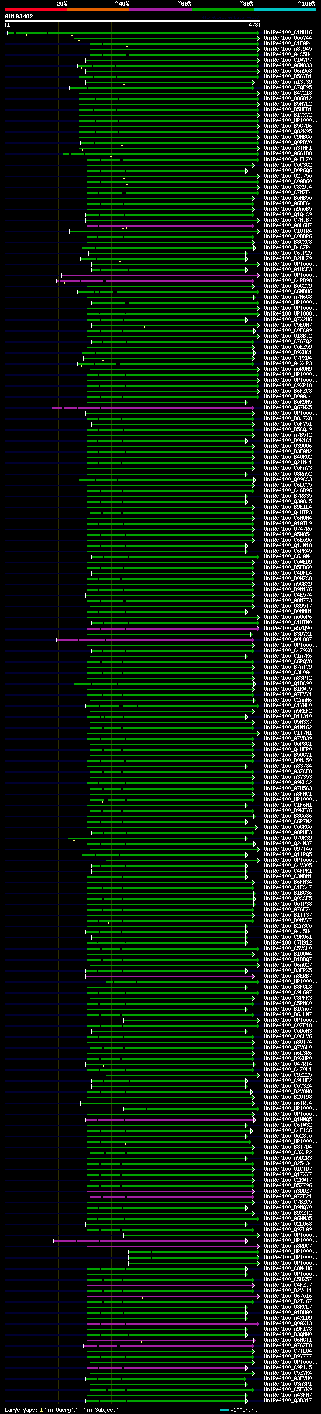
Task: Select hit UniRef100_Q3ASP1
Action: coord(288,1384)
